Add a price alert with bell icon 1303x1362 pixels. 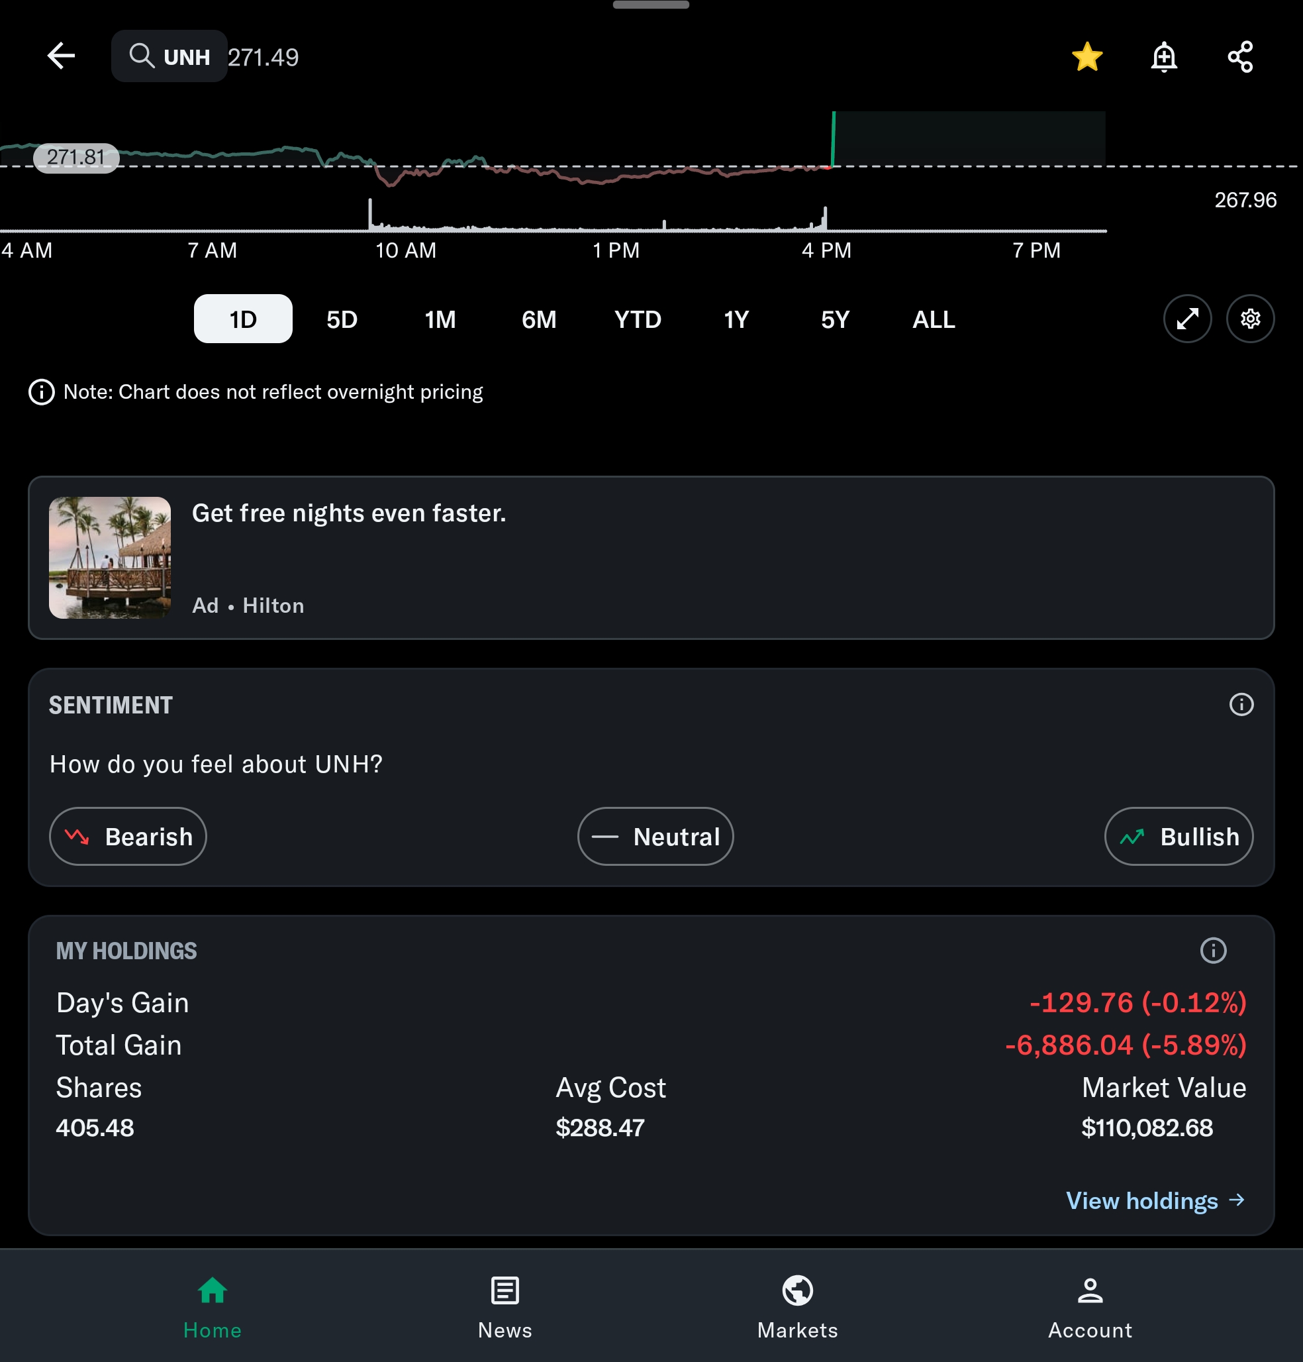click(x=1163, y=57)
